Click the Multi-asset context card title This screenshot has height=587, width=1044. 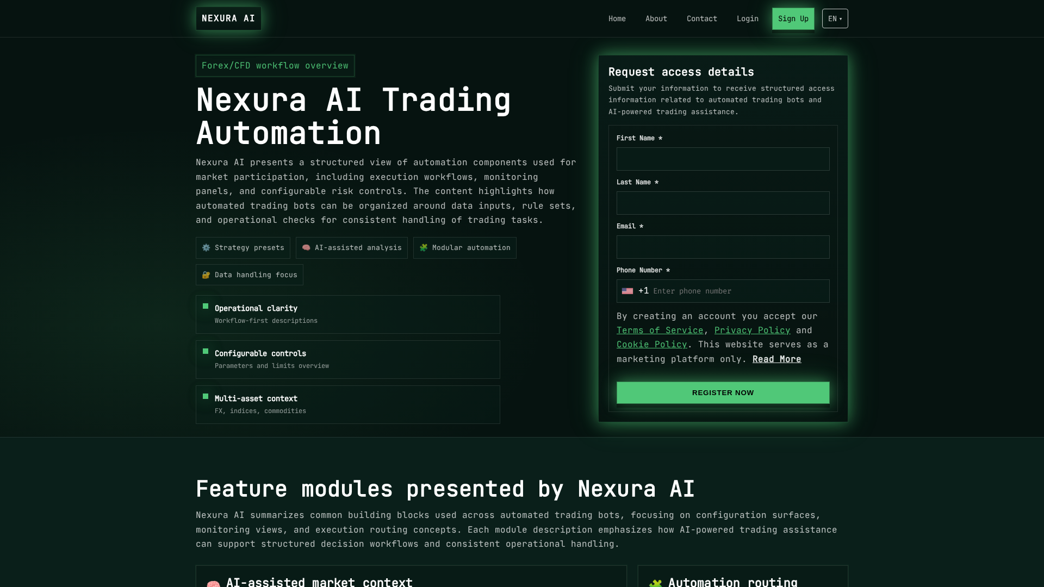tap(256, 398)
